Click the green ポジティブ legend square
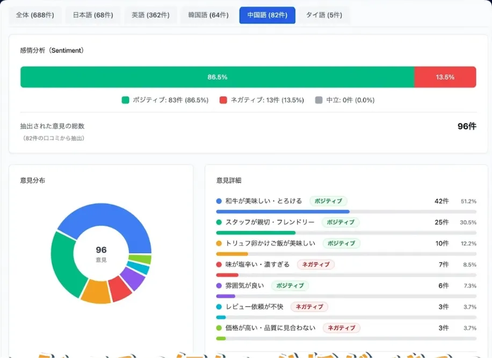The image size is (492, 358). pos(126,100)
